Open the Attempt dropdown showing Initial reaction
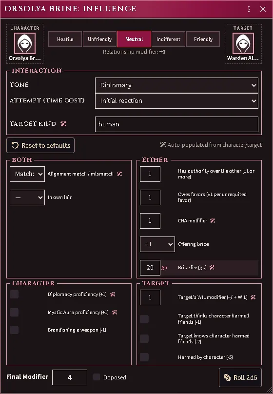Viewport: 273px width, 394px height. [176, 101]
